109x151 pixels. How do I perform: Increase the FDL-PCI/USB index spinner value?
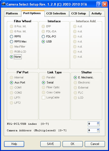pyautogui.click(x=98, y=123)
